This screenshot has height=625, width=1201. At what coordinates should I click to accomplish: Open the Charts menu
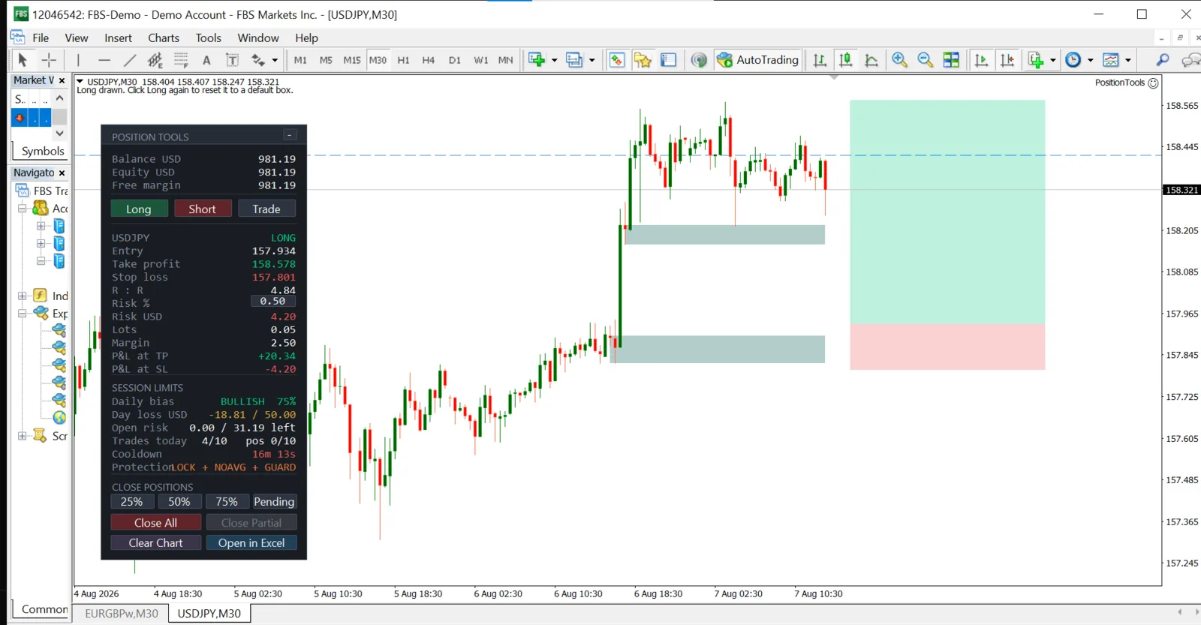click(x=164, y=38)
